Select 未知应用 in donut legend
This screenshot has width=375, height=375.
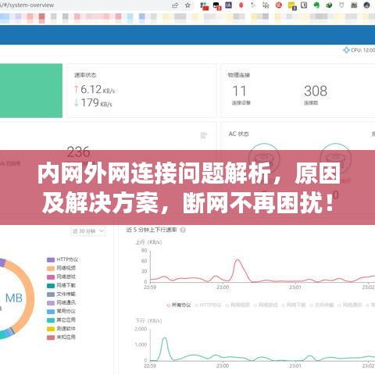point(61,337)
